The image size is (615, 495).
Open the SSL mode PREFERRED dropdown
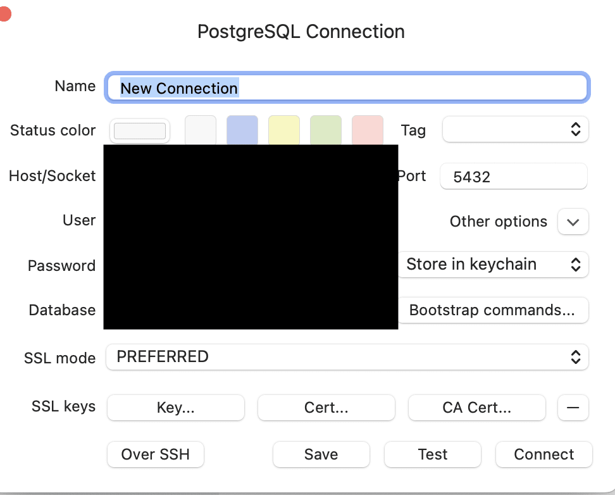[x=347, y=357]
